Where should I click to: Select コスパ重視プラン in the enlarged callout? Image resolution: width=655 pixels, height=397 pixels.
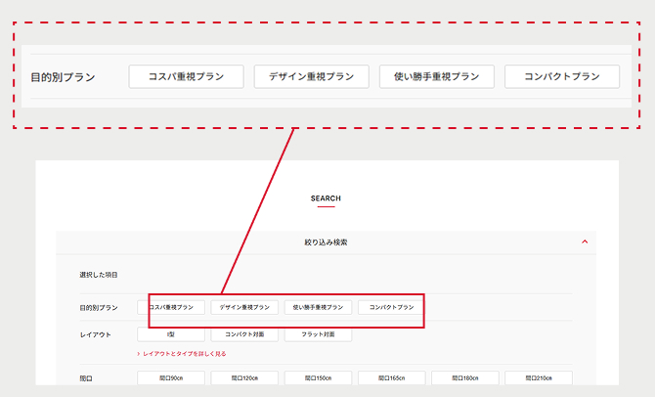coord(187,76)
